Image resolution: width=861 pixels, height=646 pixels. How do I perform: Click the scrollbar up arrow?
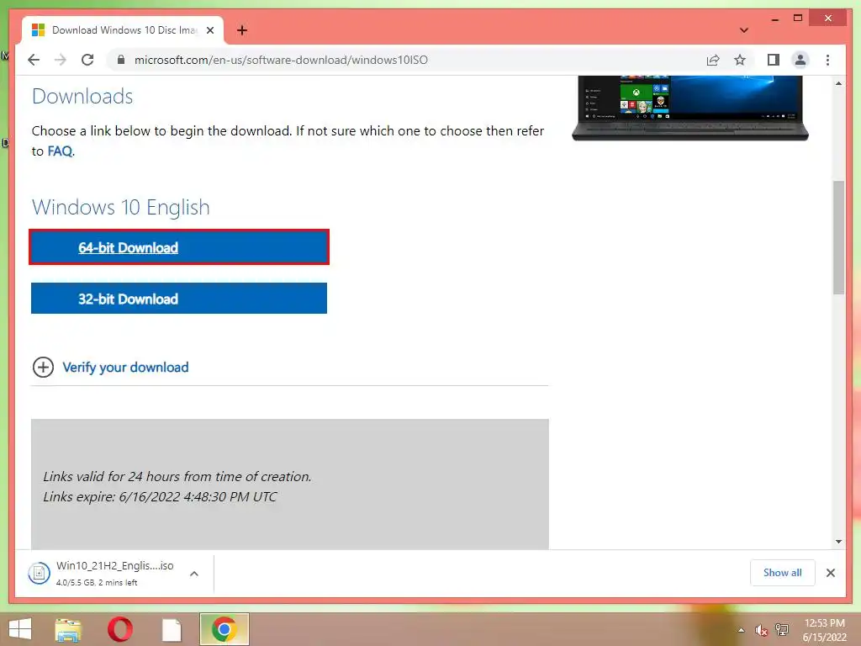[838, 83]
